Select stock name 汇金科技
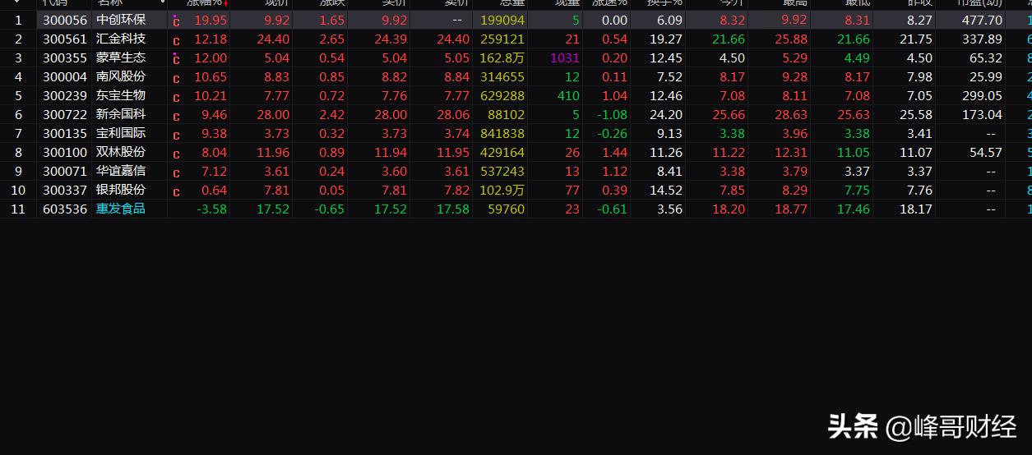The width and height of the screenshot is (1032, 455). pyautogui.click(x=121, y=39)
